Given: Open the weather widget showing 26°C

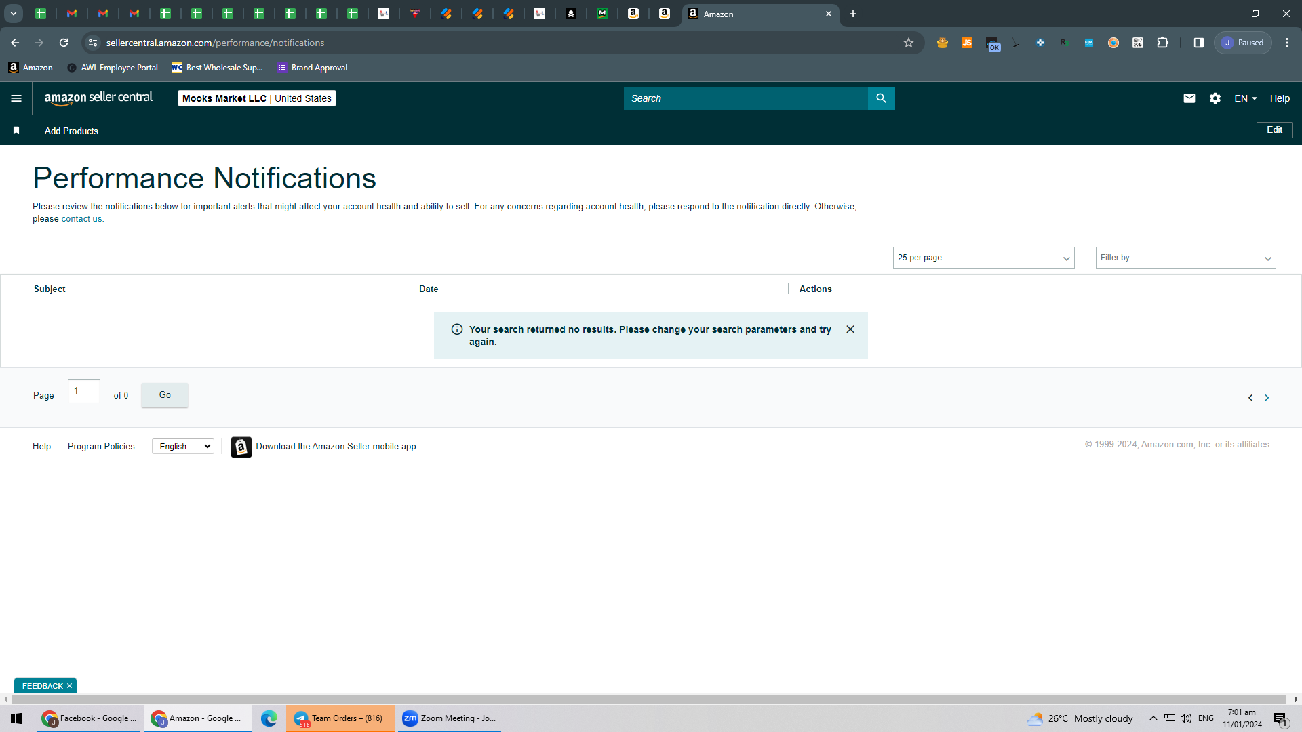Looking at the screenshot, I should tap(1080, 718).
